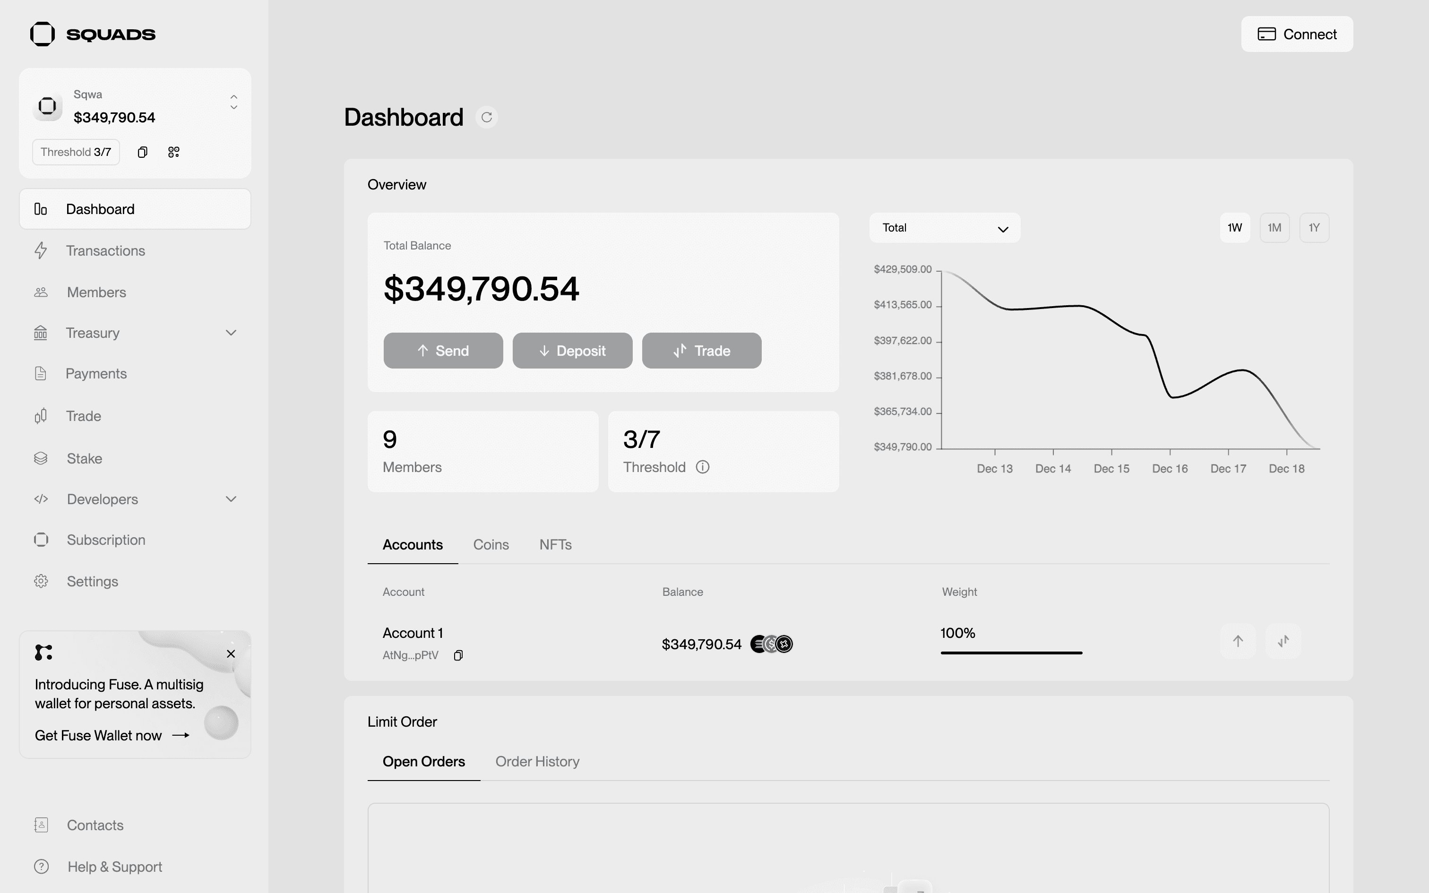Open the Order History tab
This screenshot has height=893, width=1429.
tap(537, 762)
